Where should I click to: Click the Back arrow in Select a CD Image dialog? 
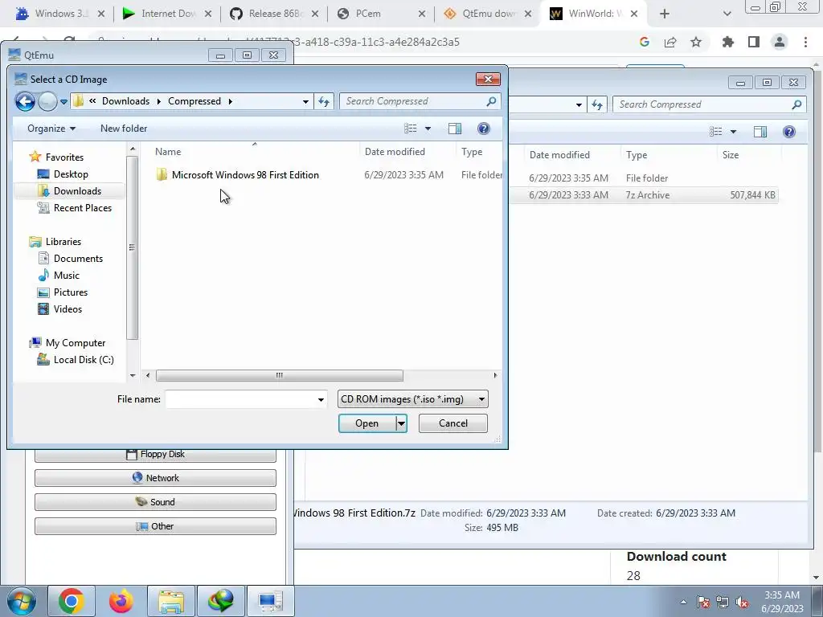(x=25, y=101)
